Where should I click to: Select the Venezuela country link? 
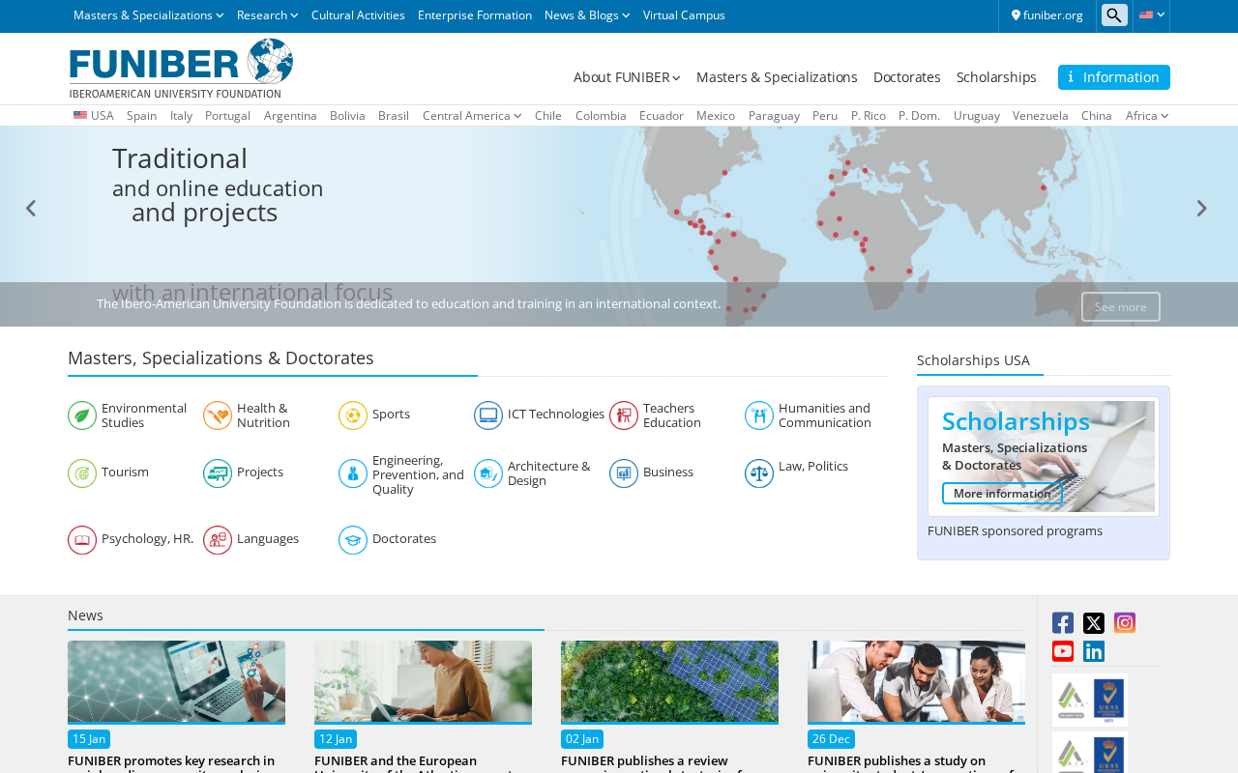pyautogui.click(x=1041, y=116)
